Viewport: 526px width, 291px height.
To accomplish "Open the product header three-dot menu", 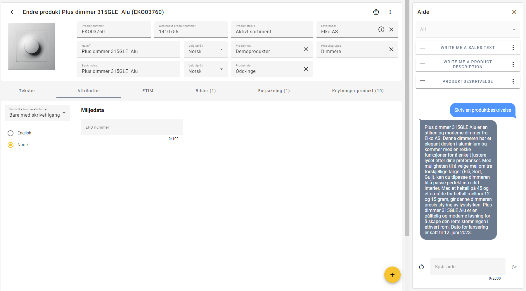I will coord(390,12).
